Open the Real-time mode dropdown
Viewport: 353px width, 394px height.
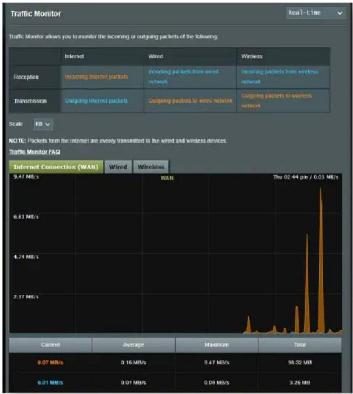[316, 13]
